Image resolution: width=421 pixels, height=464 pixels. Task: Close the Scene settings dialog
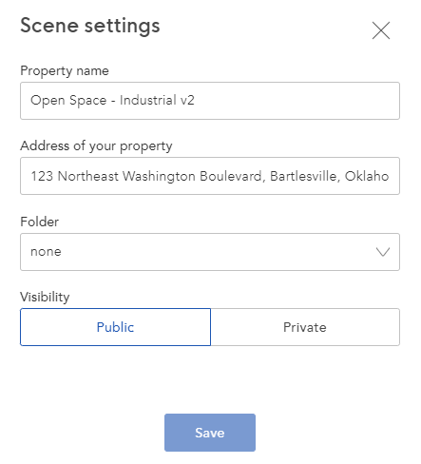point(381,30)
